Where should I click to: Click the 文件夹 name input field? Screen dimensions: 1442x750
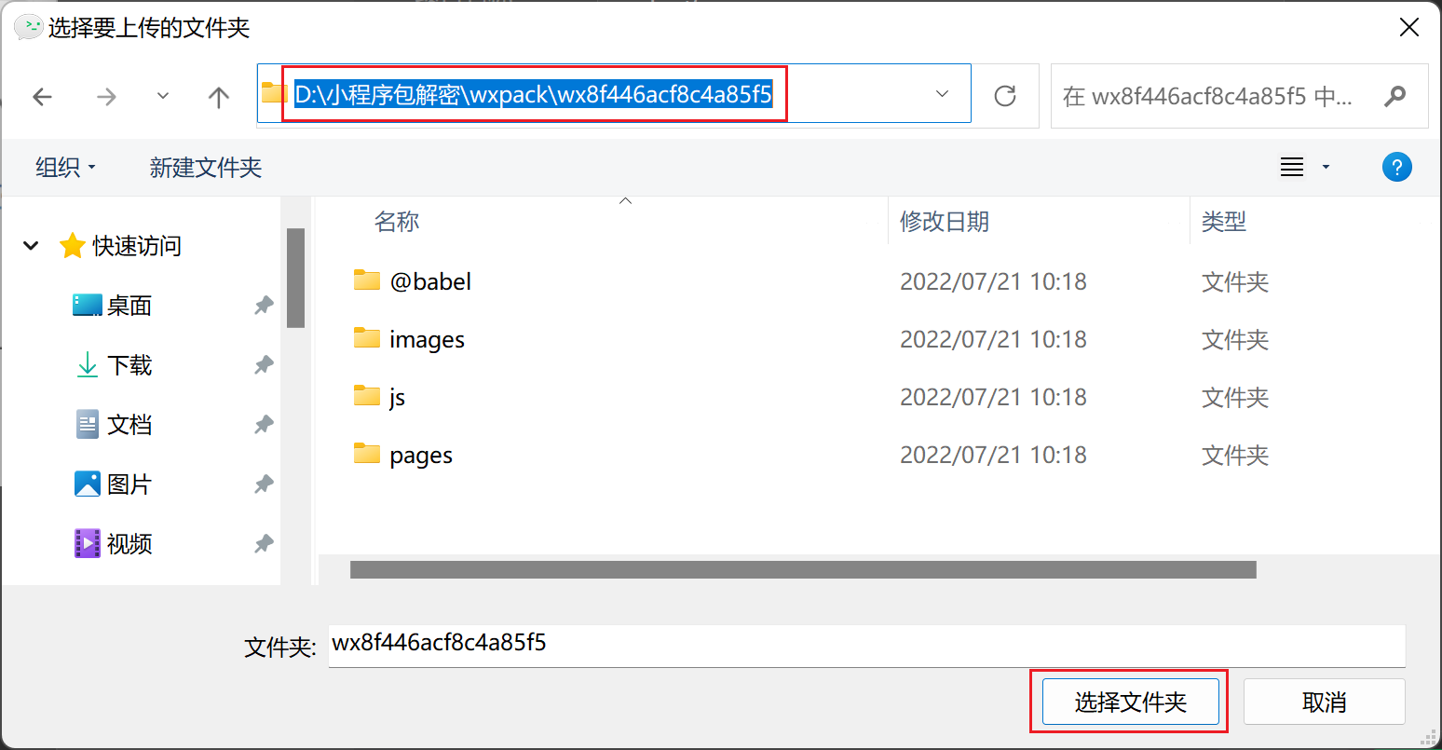pyautogui.click(x=866, y=645)
